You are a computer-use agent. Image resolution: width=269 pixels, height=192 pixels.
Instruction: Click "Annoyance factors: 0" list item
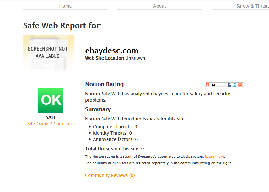[115, 139]
